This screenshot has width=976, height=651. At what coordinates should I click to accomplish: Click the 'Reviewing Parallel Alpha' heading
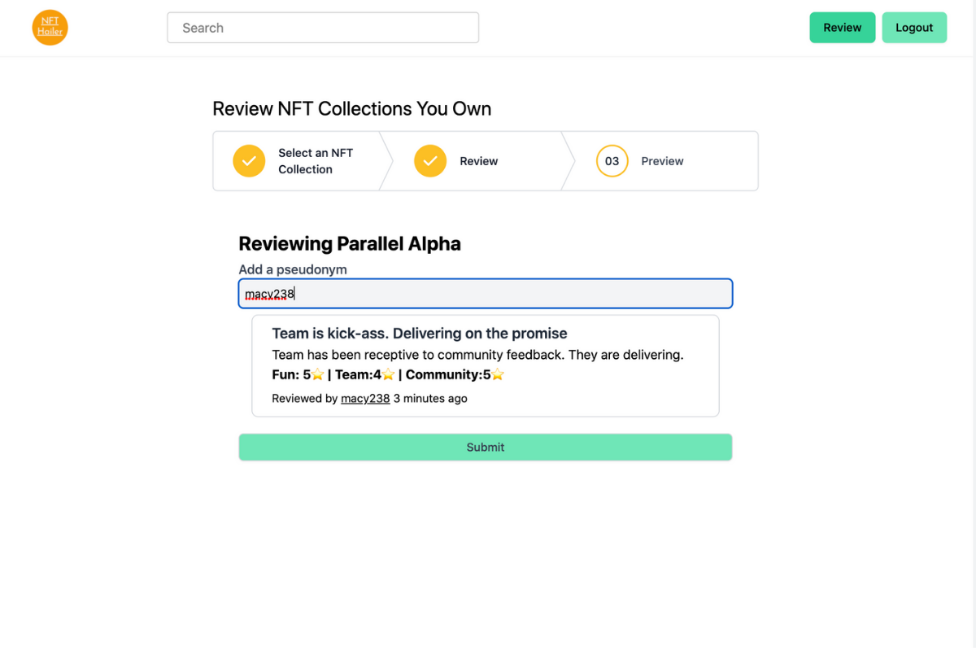click(350, 243)
